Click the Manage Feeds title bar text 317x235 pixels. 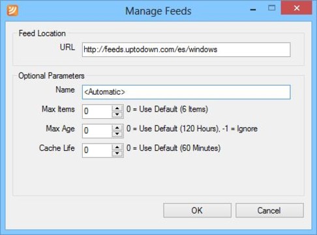(158, 11)
